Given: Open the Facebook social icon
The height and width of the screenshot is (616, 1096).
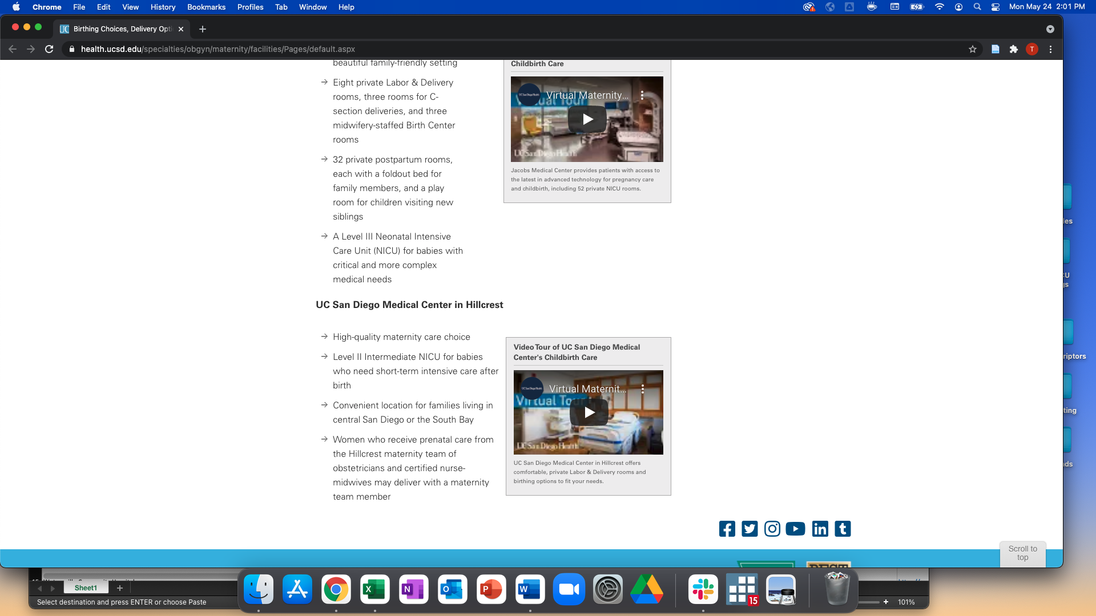Looking at the screenshot, I should click(x=727, y=529).
